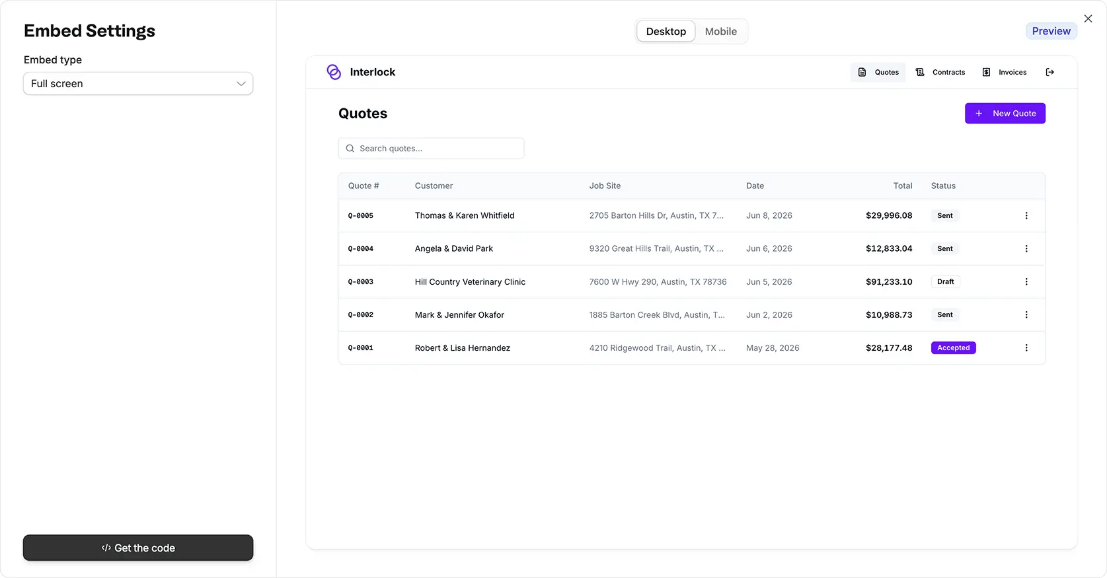
Task: Select quote number Q-0005
Action: click(361, 215)
